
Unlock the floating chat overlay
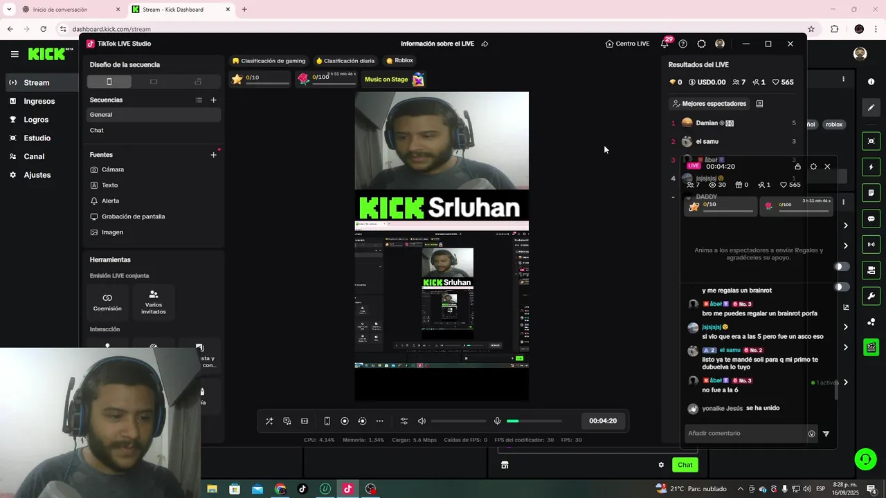tap(797, 167)
